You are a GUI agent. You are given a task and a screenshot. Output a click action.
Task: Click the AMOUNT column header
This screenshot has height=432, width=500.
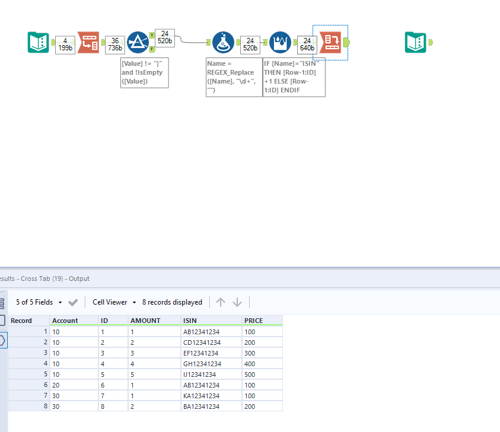point(154,321)
